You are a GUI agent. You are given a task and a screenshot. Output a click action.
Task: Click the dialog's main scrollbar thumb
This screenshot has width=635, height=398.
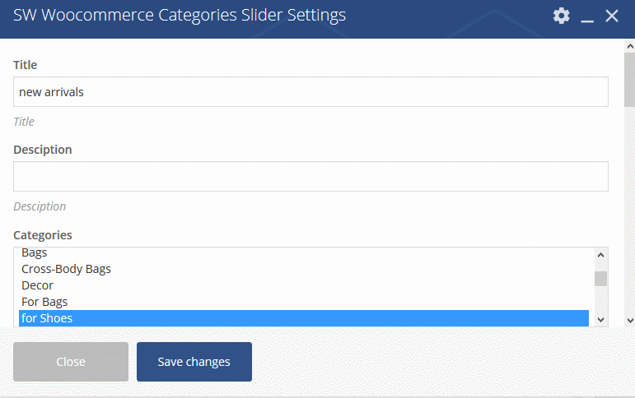click(630, 80)
